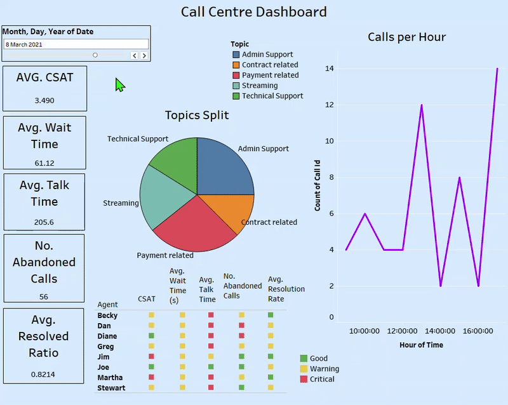Click the date slider handle
This screenshot has width=508, height=405.
point(95,55)
